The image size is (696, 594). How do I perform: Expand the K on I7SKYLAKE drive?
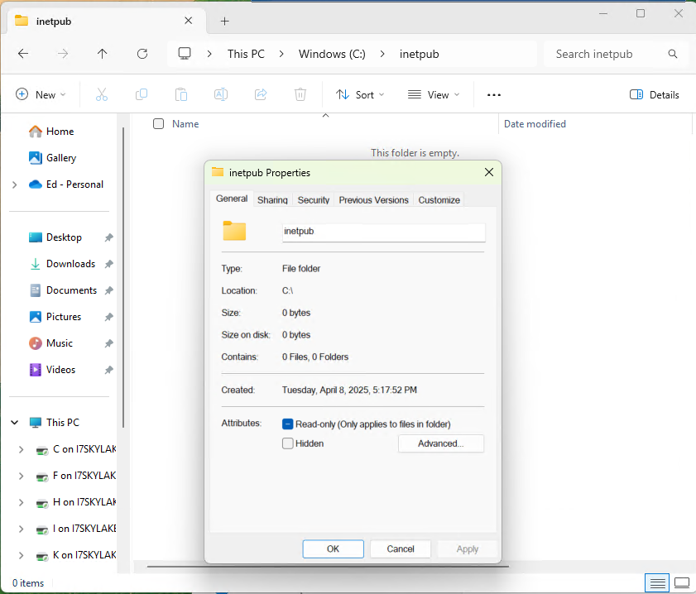point(21,555)
